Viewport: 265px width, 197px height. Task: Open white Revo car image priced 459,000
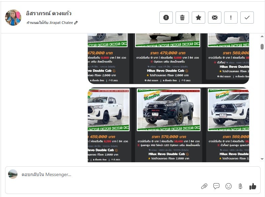tap(108, 110)
